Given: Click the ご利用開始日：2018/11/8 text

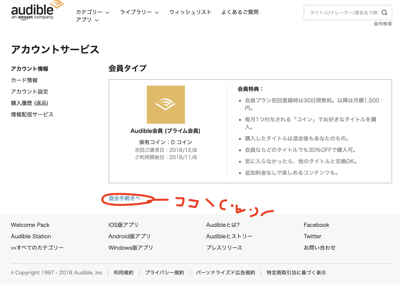Looking at the screenshot, I should pos(166,157).
